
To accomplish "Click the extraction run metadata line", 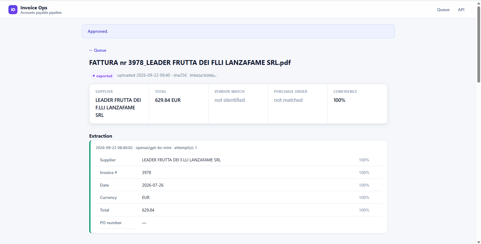I will point(146,148).
